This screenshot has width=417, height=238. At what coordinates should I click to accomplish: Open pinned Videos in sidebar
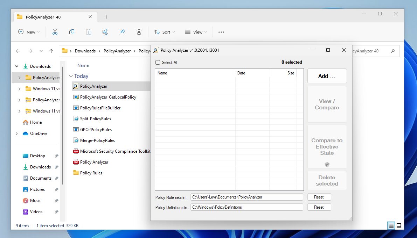coord(36,212)
